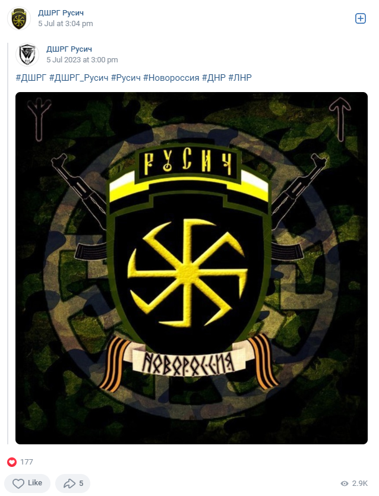The width and height of the screenshot is (379, 496).
Task: Open the attached post image in viewer
Action: coord(191,268)
